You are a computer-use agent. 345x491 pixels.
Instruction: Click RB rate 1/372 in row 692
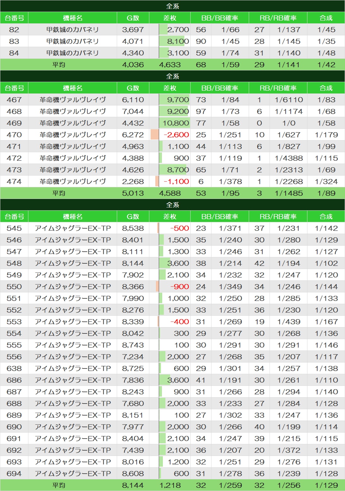coord(289,450)
